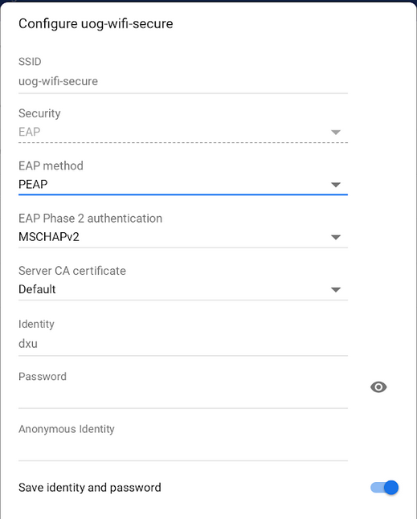
Task: Select the PEAP method value
Action: (33, 184)
